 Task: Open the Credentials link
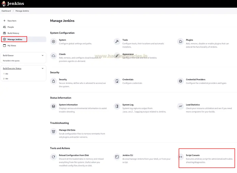(128, 80)
